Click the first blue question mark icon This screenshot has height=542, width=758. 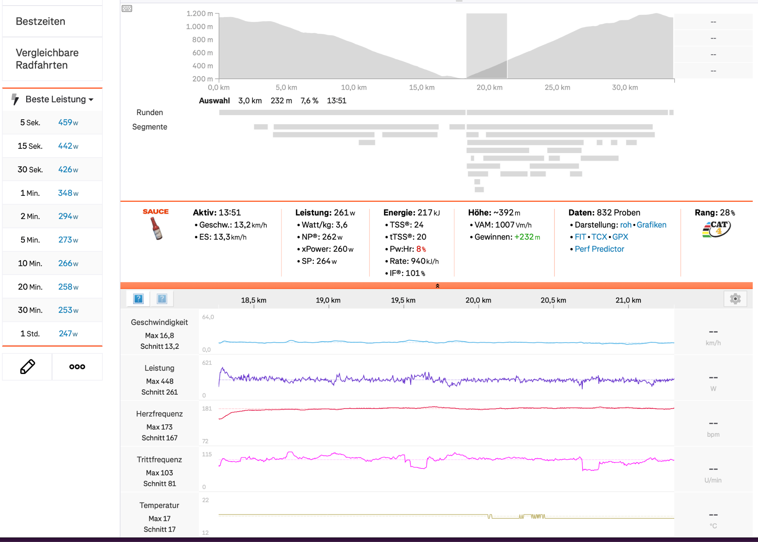tap(139, 299)
